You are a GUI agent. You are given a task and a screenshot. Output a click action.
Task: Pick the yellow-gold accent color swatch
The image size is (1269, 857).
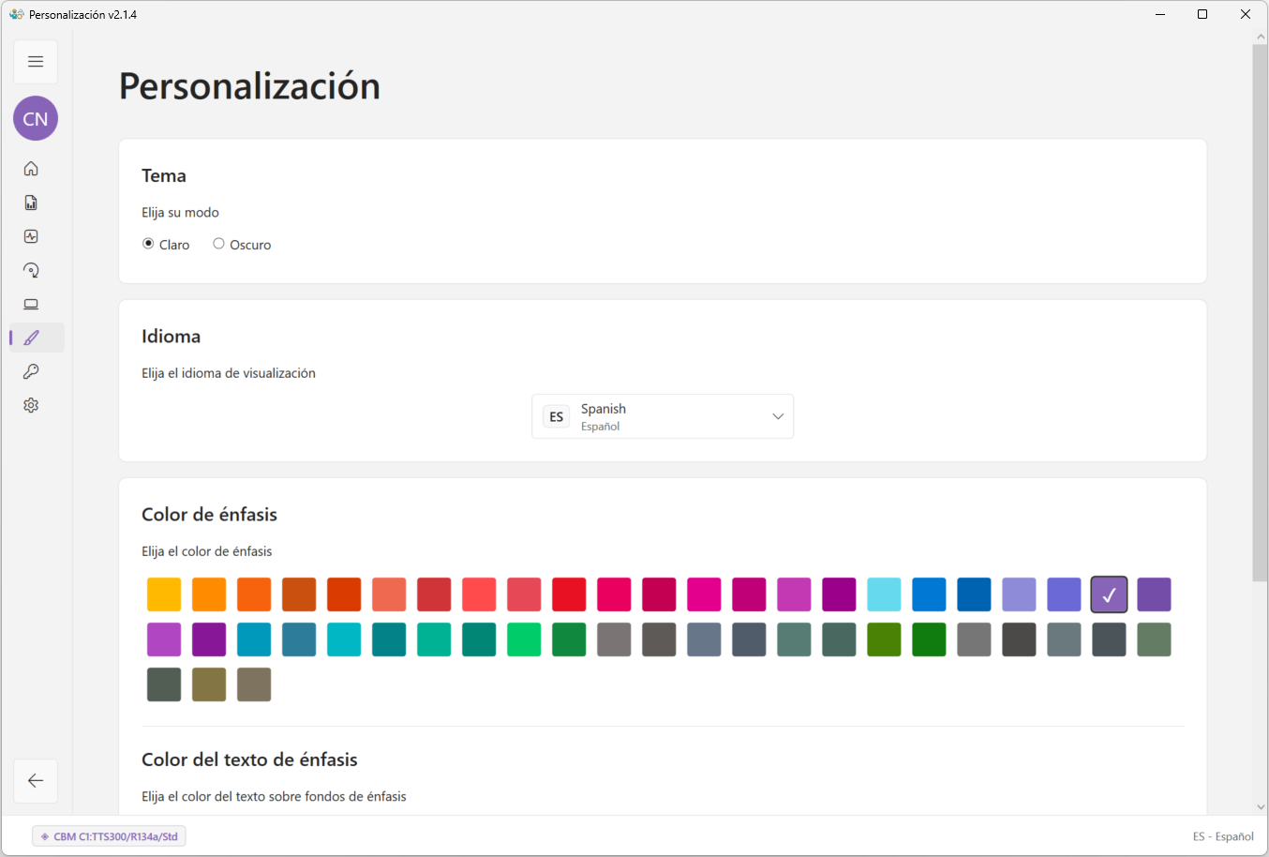click(x=164, y=594)
